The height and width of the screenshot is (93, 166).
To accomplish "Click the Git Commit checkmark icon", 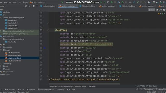I will (x=138, y=2).
